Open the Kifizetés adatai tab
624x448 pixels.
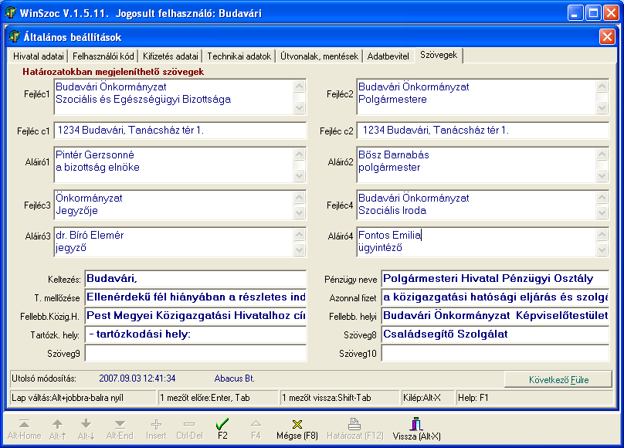pyautogui.click(x=171, y=56)
